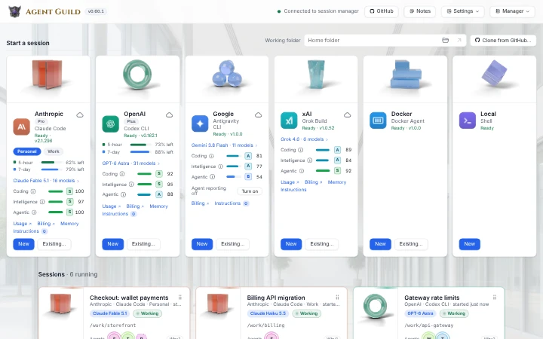The image size is (543, 339).
Task: Click drag handle on Checkout wallet payments card
Action: click(x=179, y=297)
